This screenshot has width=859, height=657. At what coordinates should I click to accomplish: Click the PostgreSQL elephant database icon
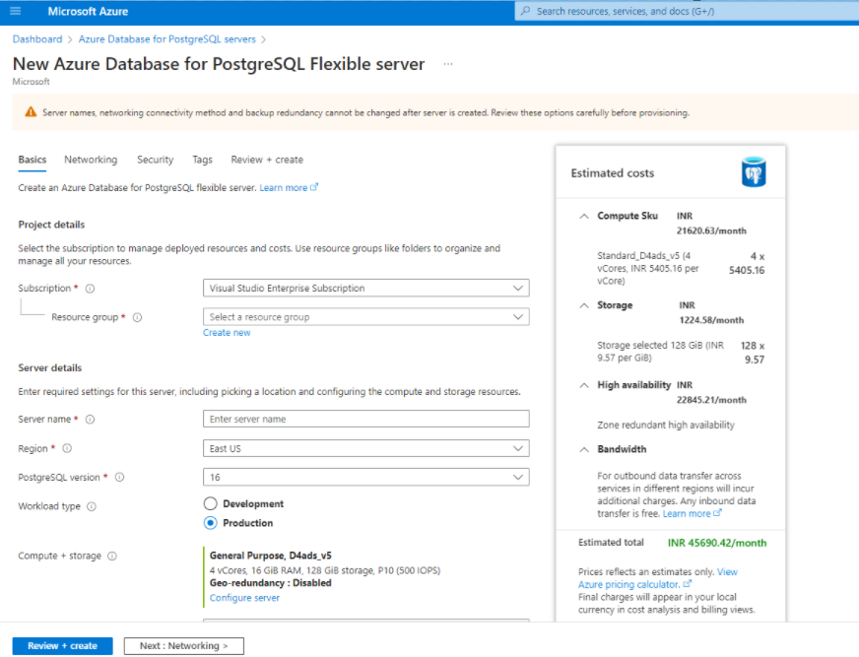pos(754,172)
